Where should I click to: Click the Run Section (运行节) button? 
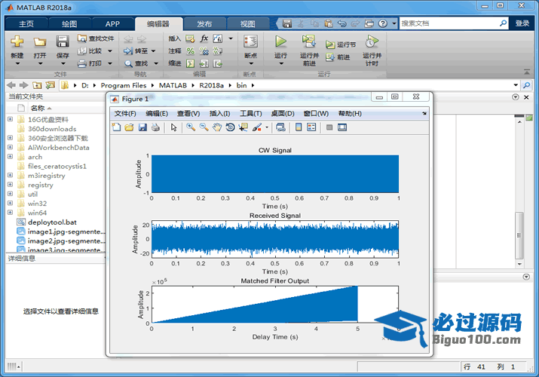click(x=340, y=44)
